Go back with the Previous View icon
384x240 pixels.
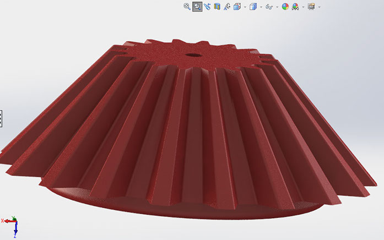point(207,7)
